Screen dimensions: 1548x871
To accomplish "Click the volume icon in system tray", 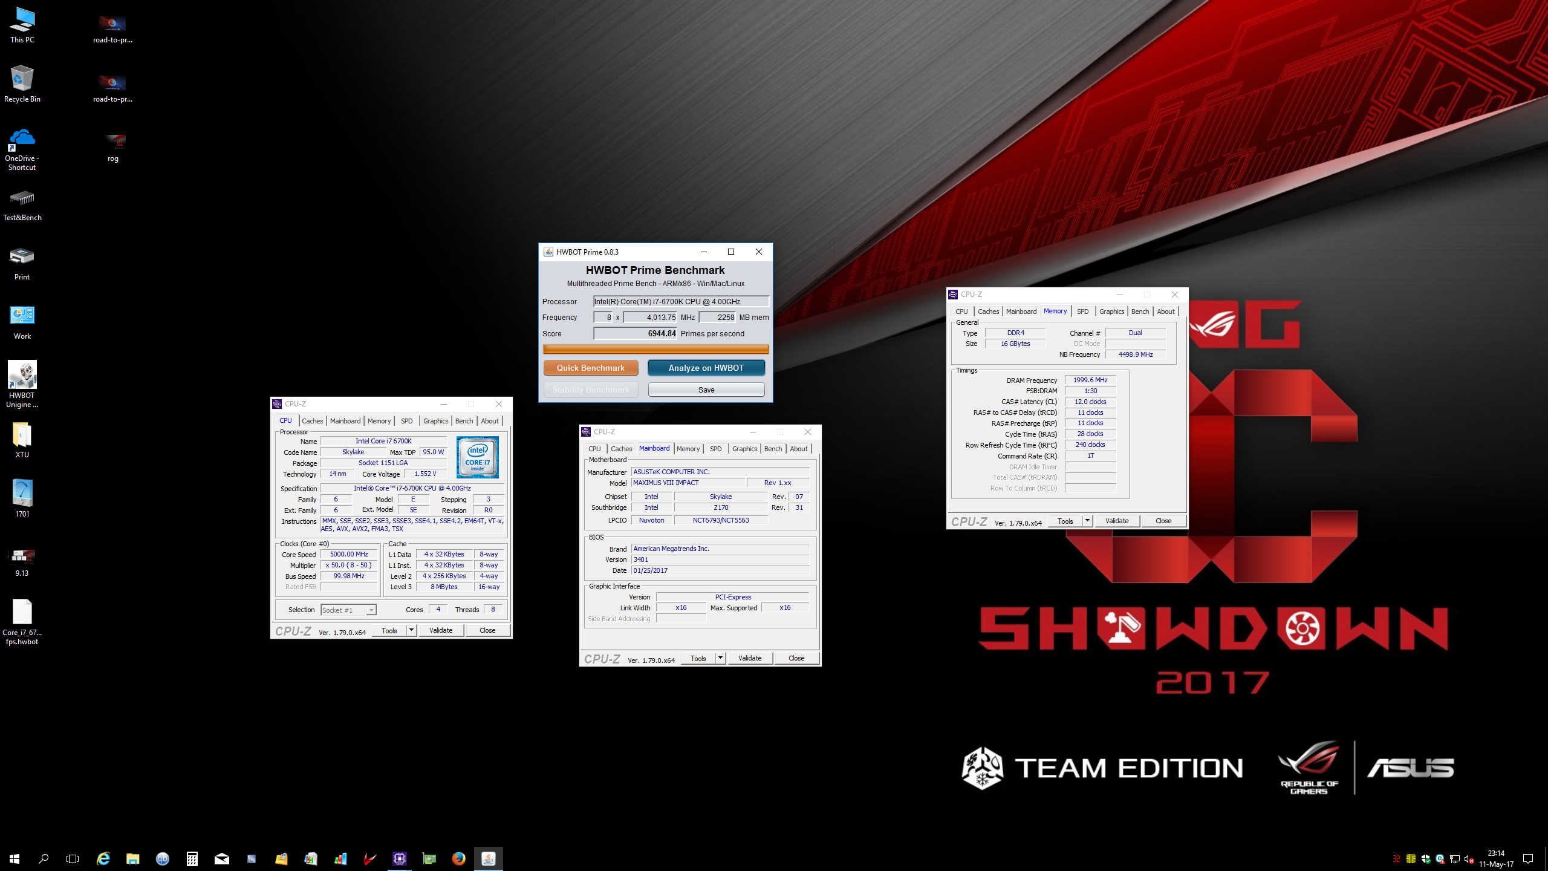I will pyautogui.click(x=1469, y=859).
